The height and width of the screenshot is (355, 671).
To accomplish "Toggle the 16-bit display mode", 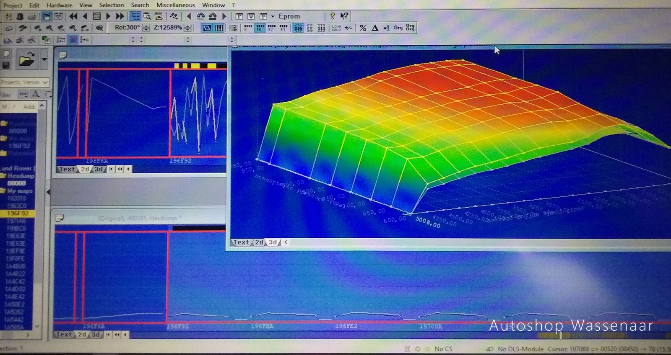I will pos(260,28).
